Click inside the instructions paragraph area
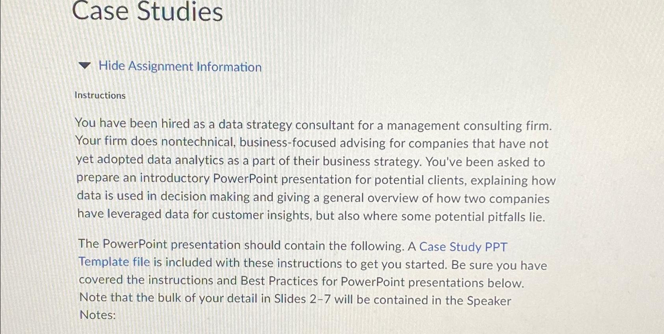664x334 pixels. pos(311,169)
